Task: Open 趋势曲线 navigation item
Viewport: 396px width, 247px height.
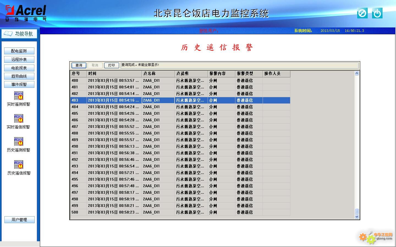Action: pyautogui.click(x=19, y=76)
